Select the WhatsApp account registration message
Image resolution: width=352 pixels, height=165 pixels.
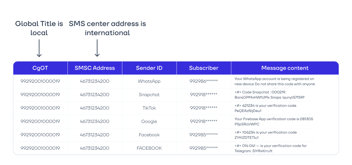pos(274,81)
